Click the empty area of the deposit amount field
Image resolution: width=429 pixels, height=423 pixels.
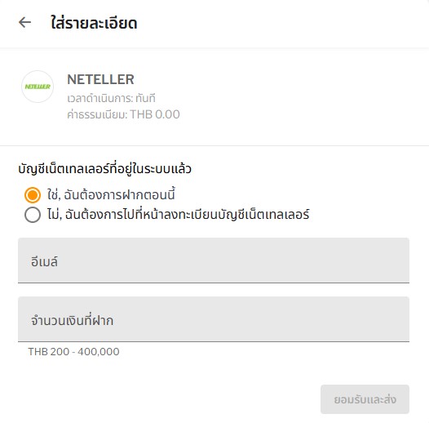click(x=261, y=319)
